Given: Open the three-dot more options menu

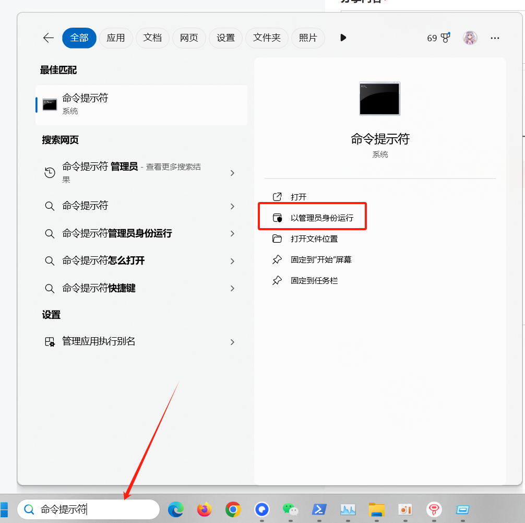Looking at the screenshot, I should pos(495,38).
